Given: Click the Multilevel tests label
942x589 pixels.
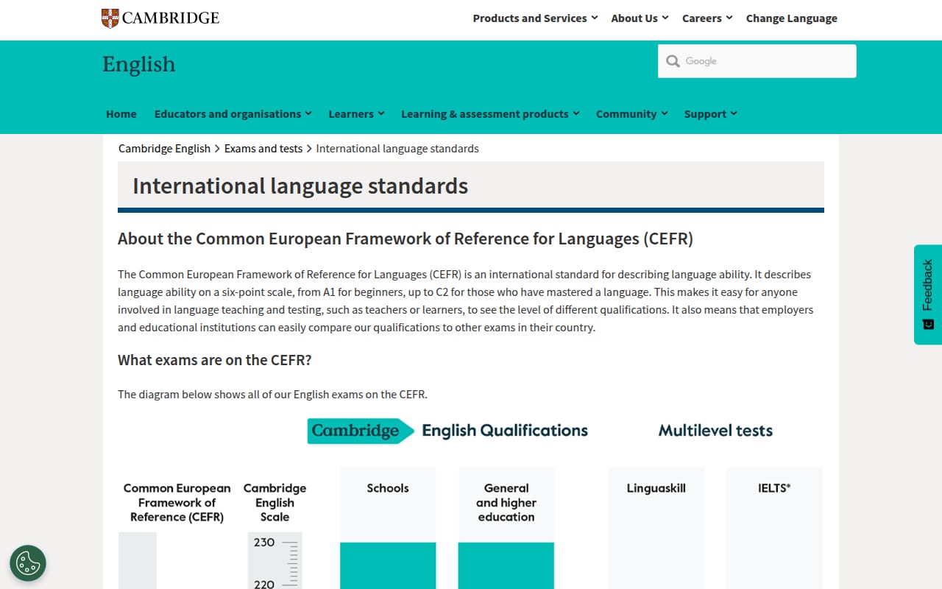Looking at the screenshot, I should click(x=715, y=431).
